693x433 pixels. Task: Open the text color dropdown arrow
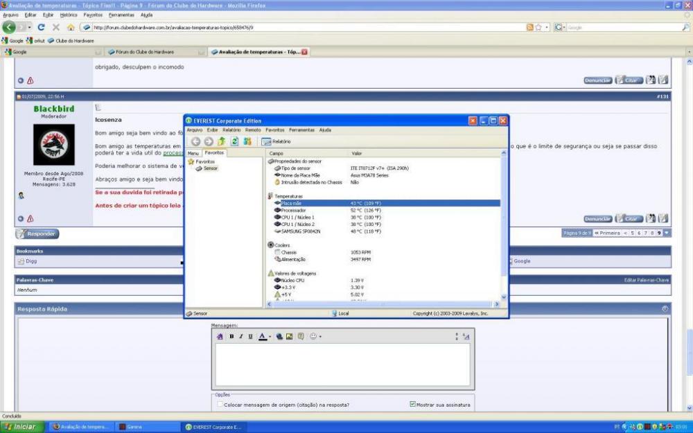[270, 337]
